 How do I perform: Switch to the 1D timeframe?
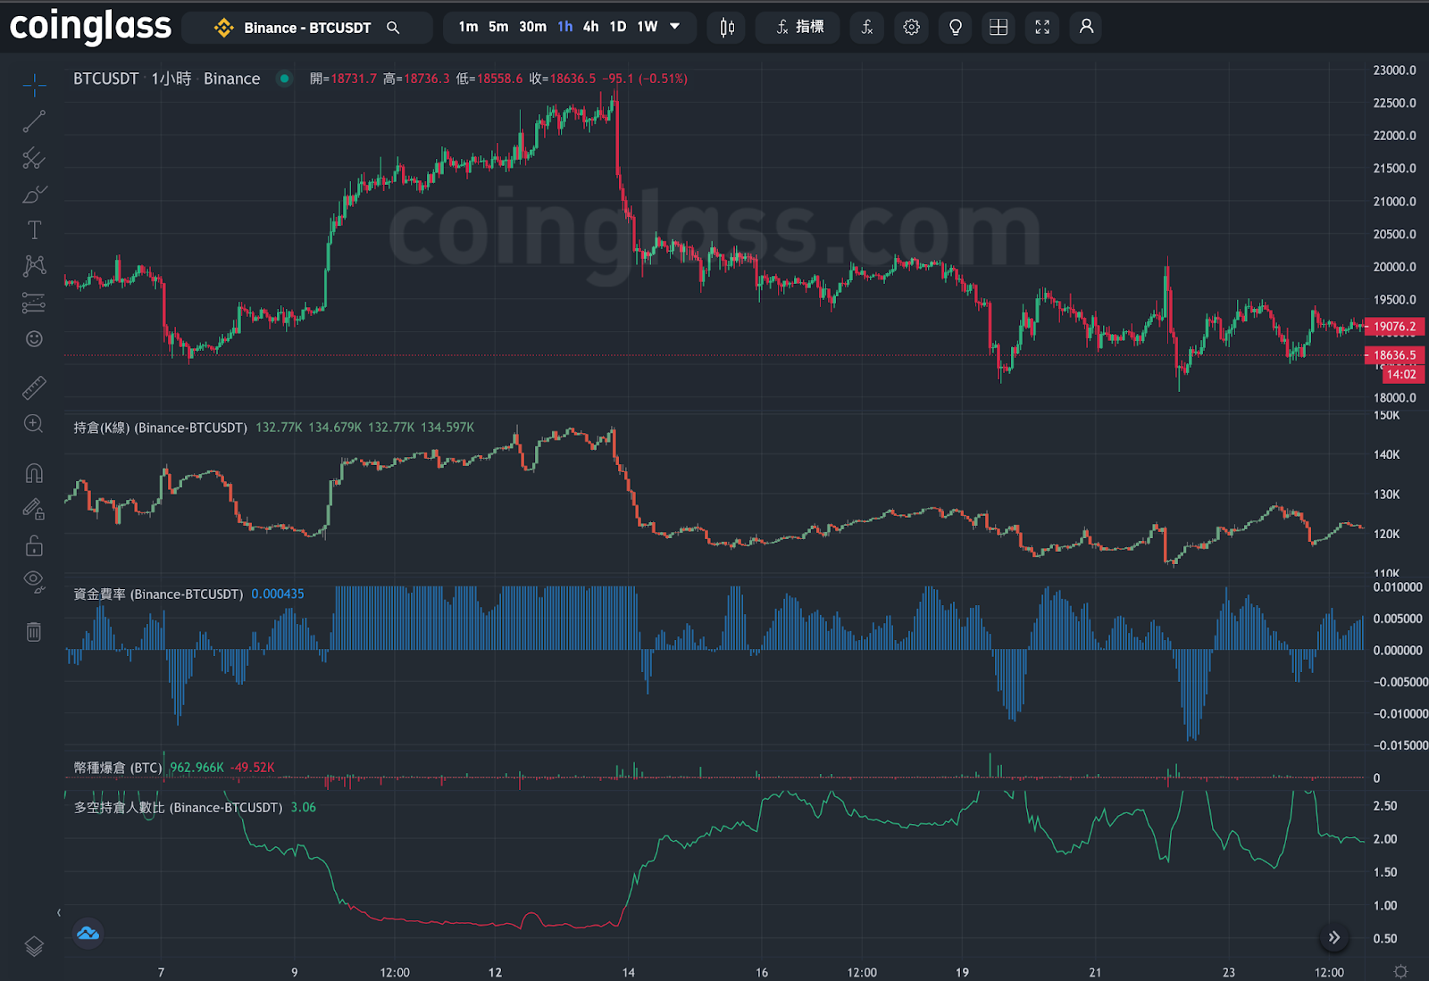coord(617,27)
